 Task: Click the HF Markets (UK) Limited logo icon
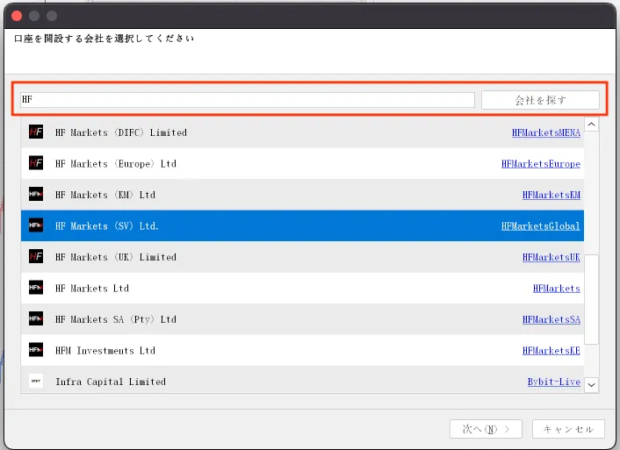click(36, 257)
